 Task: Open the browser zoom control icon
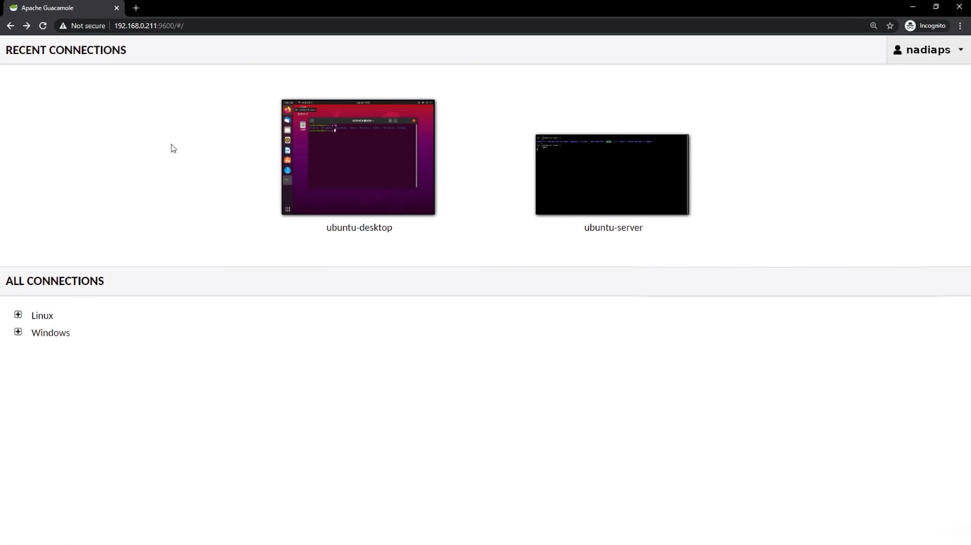[873, 26]
